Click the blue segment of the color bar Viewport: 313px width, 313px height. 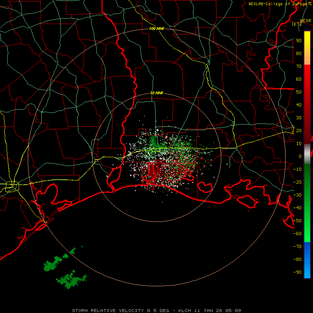pos(307,260)
